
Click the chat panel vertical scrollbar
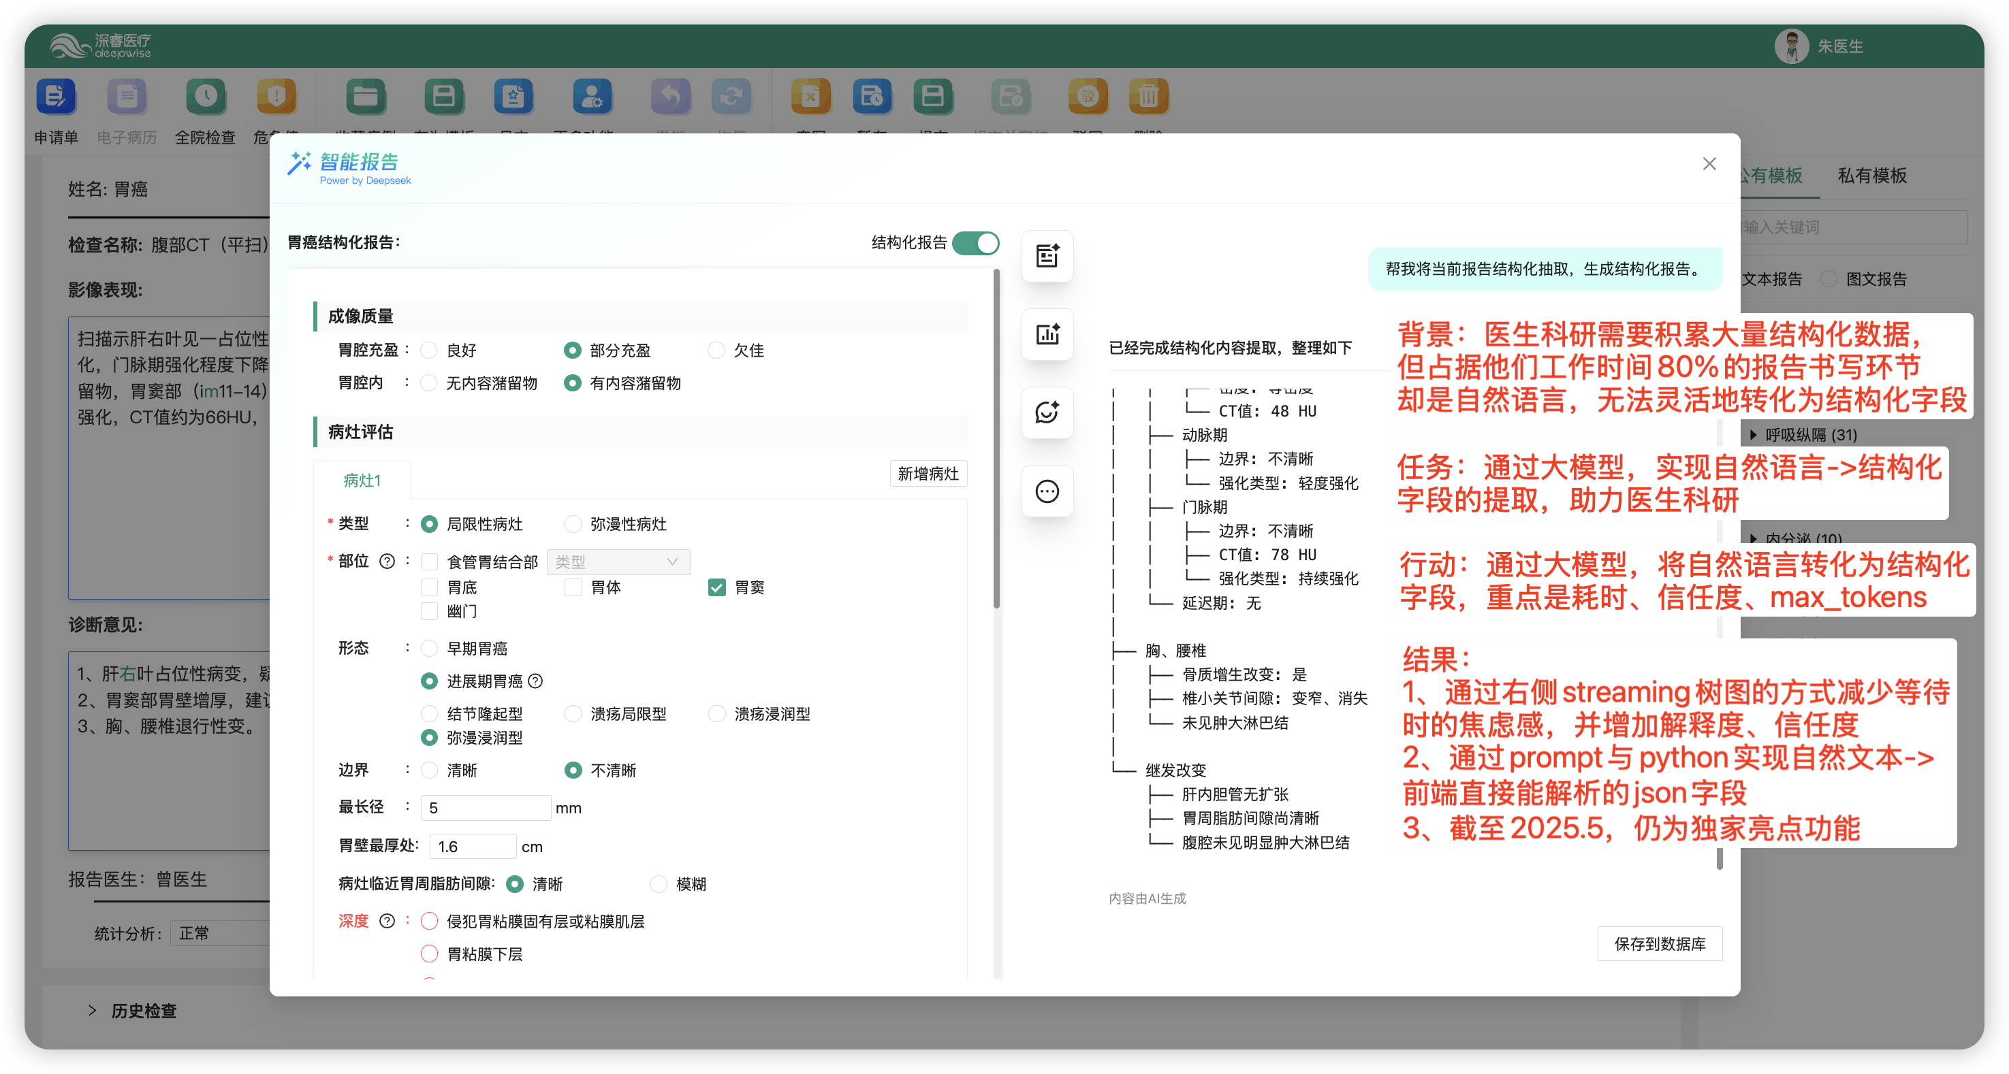click(1719, 858)
